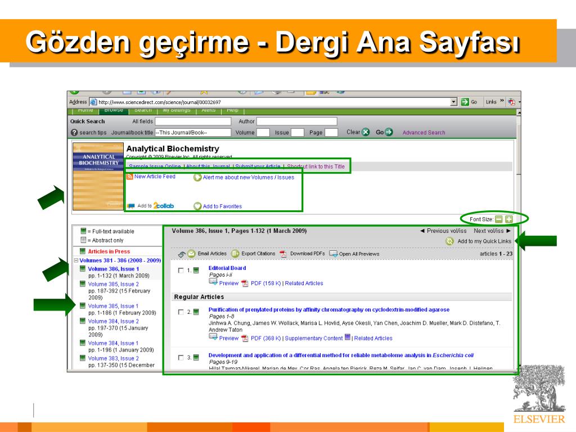Click the Volume input box

263,133
